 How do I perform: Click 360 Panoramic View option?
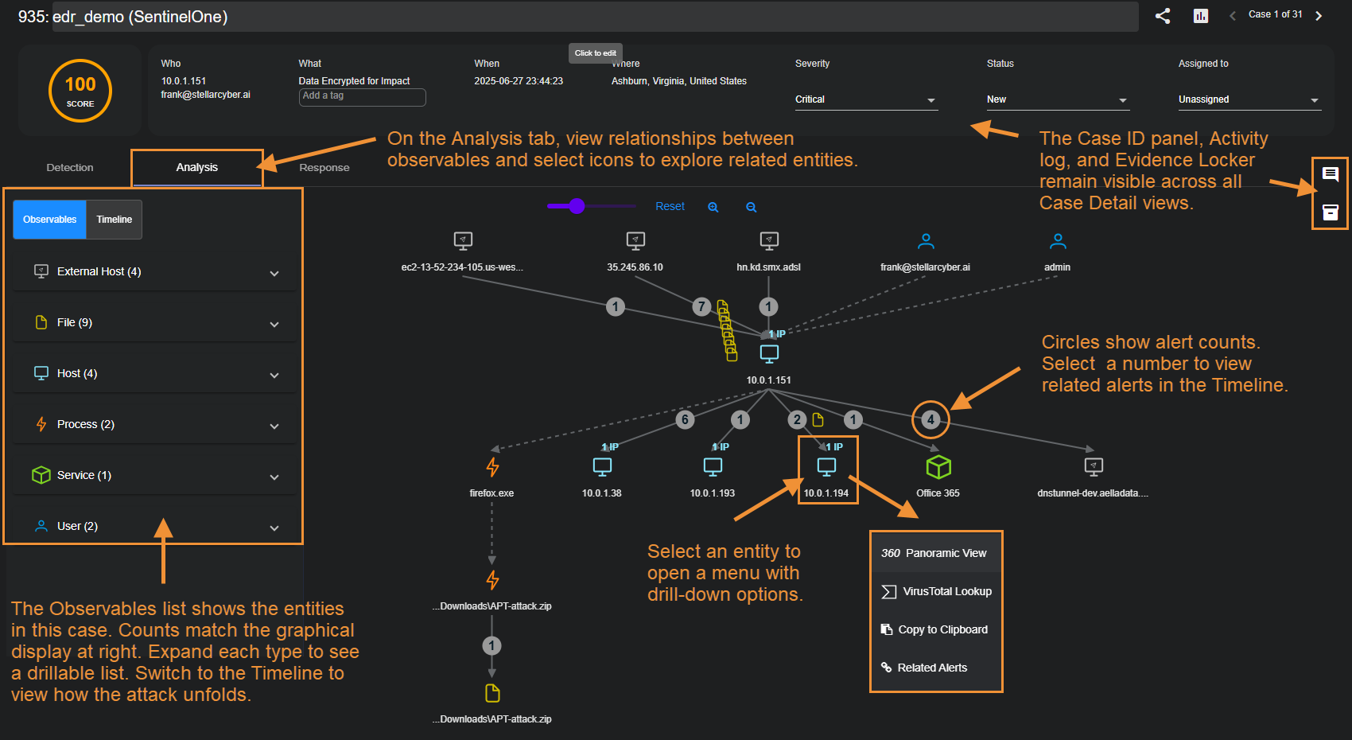(935, 553)
